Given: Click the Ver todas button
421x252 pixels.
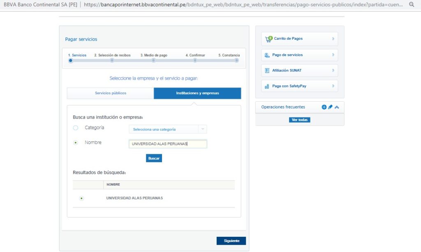Looking at the screenshot, I should pyautogui.click(x=300, y=120).
